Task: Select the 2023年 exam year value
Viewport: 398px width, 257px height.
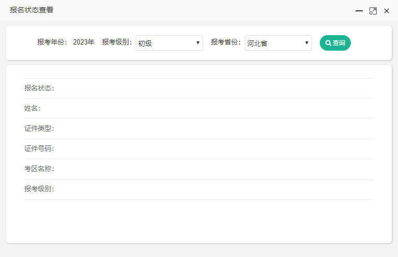Action: tap(83, 42)
